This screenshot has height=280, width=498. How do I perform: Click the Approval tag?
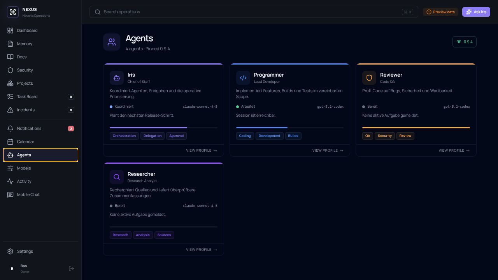(176, 136)
